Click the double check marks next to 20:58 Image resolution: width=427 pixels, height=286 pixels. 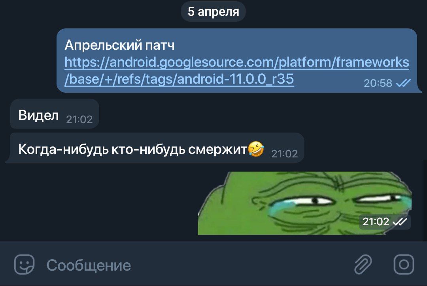click(403, 83)
